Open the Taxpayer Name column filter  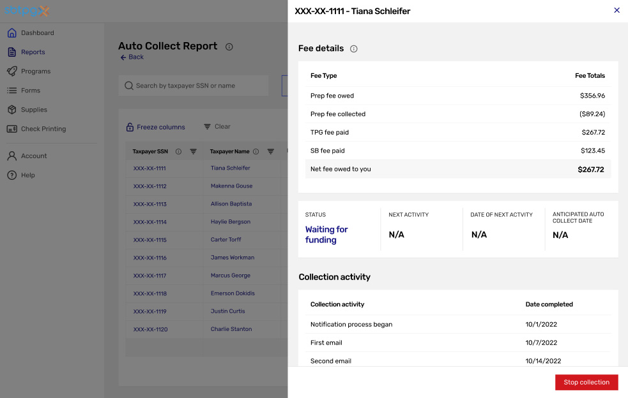pos(270,151)
